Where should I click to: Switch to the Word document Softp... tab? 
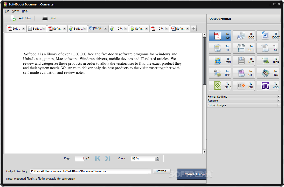coord(98,28)
